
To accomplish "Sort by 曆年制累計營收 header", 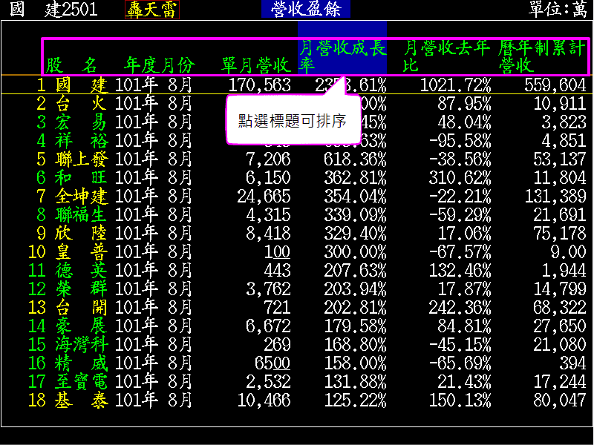I will (x=542, y=56).
